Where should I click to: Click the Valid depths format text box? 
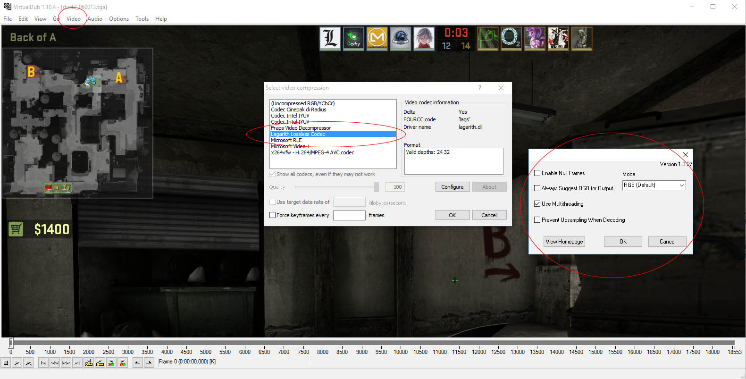coord(454,161)
